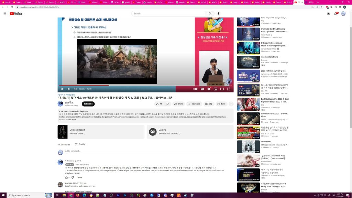352x198 pixels.
Task: Like the pinned 펄크루트 comment
Action: point(66,178)
